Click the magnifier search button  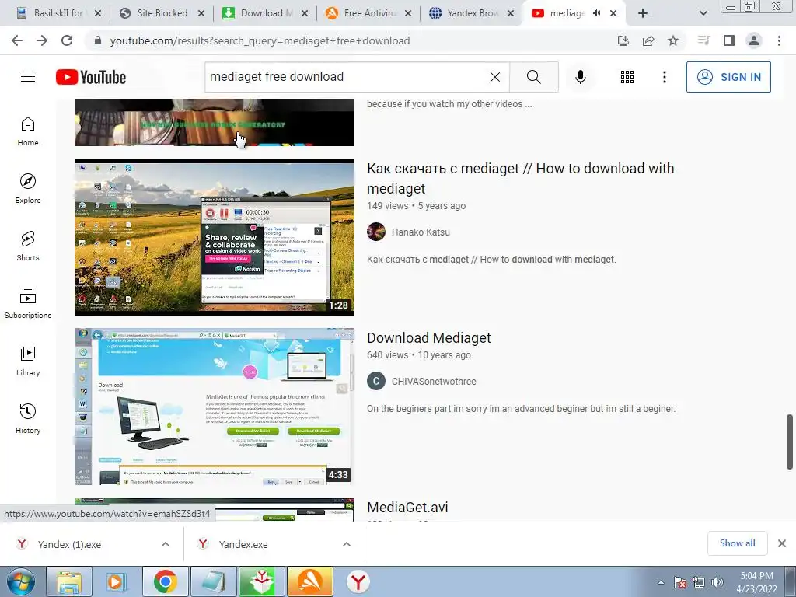533,77
